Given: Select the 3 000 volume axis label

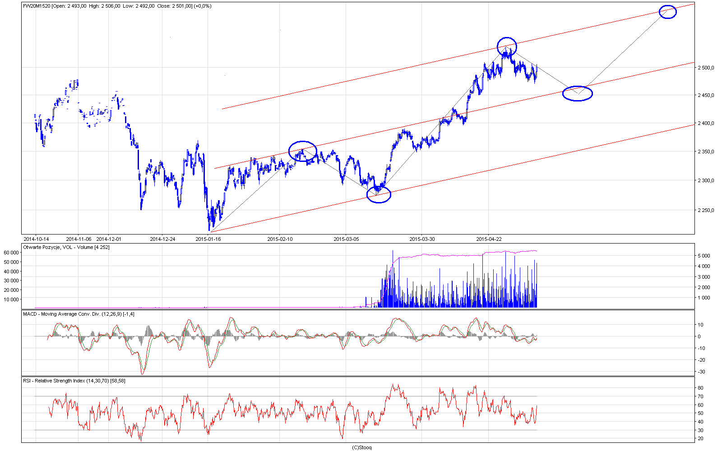Looking at the screenshot, I should [x=704, y=277].
